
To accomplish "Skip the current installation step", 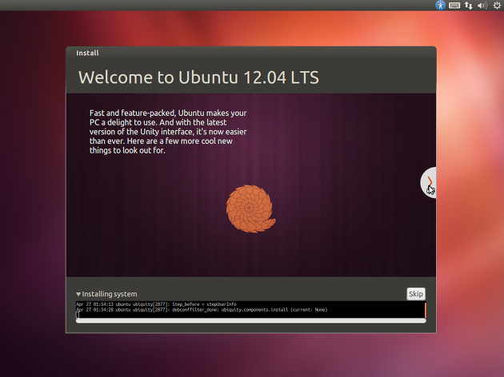I will tap(416, 294).
